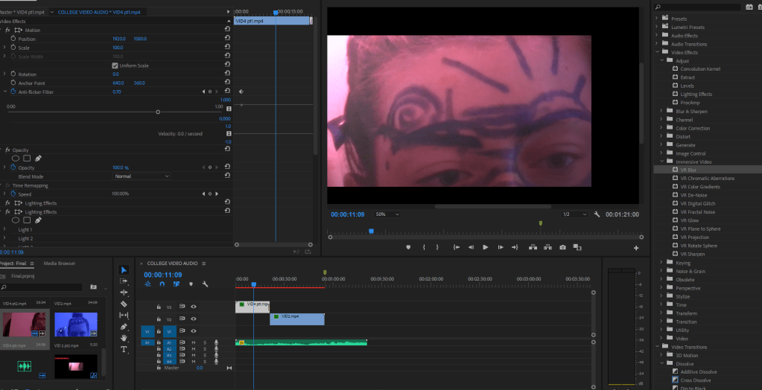This screenshot has height=390, width=762.
Task: Select the Cross Dissolve transition
Action: (694, 380)
